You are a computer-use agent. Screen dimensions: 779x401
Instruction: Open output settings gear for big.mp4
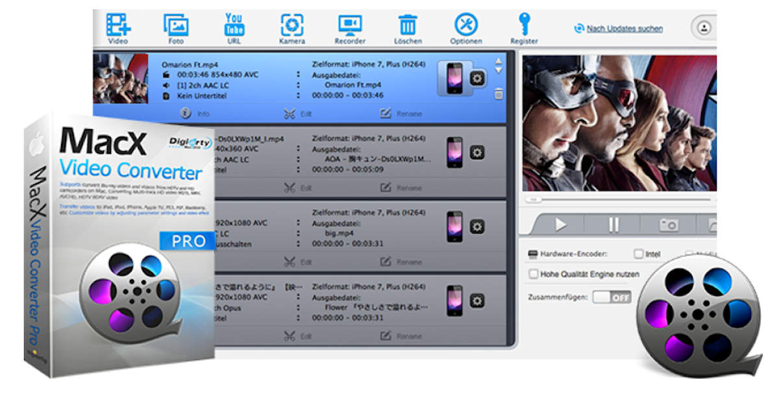(477, 226)
